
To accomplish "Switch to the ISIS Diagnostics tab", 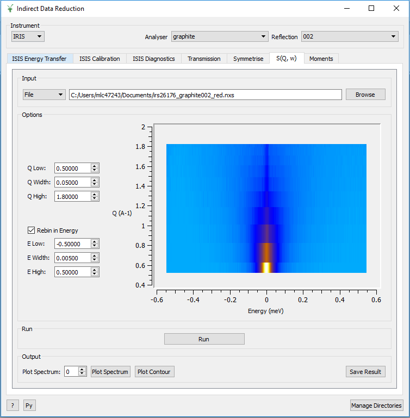I will tap(154, 59).
